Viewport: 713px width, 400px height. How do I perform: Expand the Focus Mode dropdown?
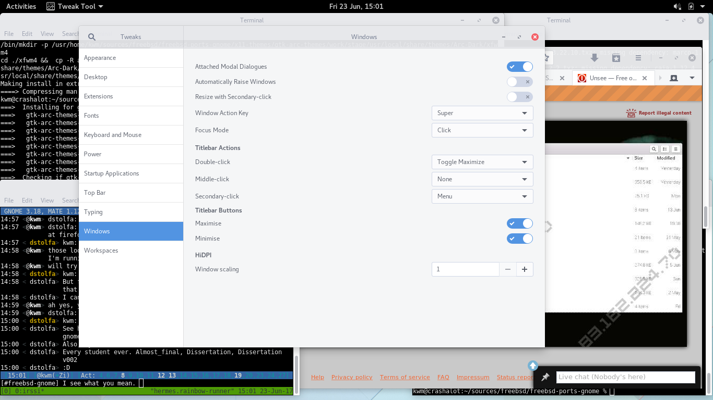tap(482, 130)
